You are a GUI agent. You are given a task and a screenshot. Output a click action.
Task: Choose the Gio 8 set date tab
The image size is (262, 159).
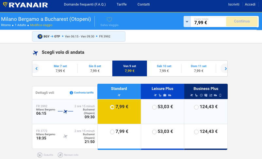(x=95, y=68)
